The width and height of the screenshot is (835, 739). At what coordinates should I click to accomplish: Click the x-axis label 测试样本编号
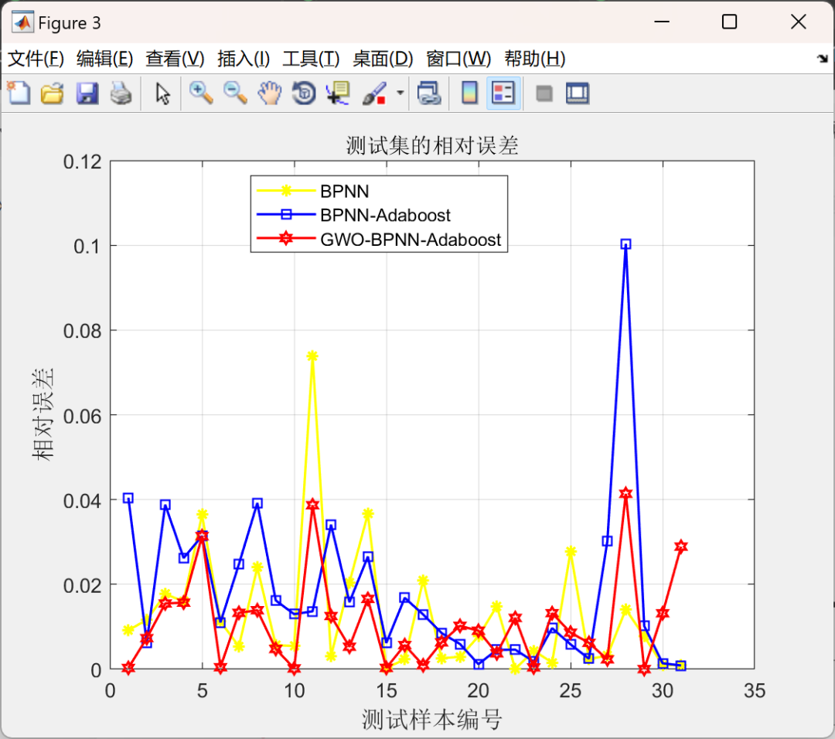coord(432,720)
